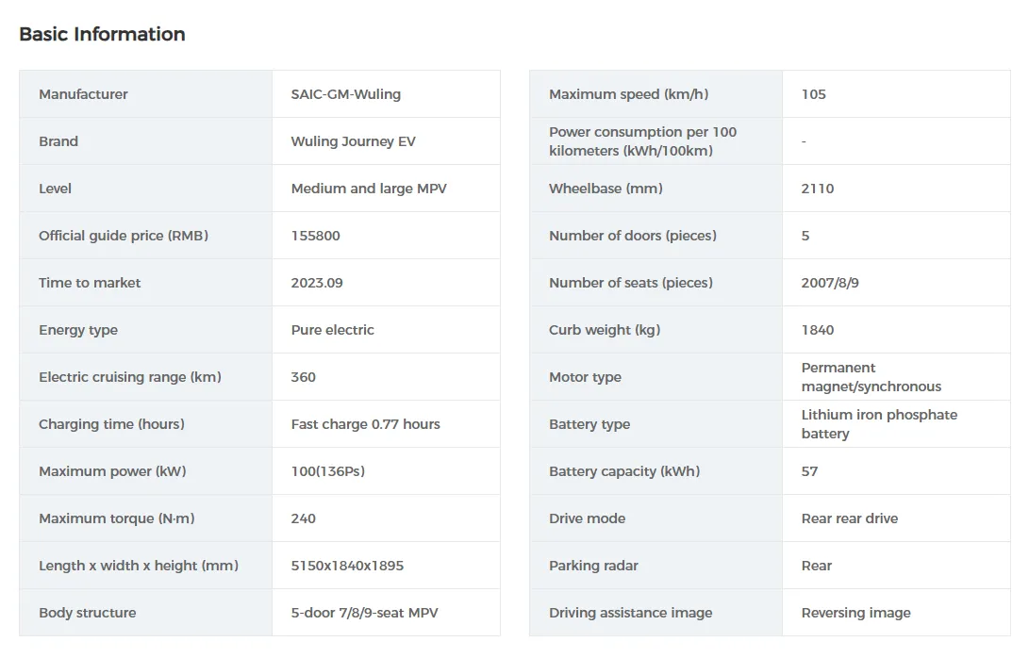The height and width of the screenshot is (658, 1029).
Task: Click the Number of seats label
Action: pyautogui.click(x=630, y=283)
